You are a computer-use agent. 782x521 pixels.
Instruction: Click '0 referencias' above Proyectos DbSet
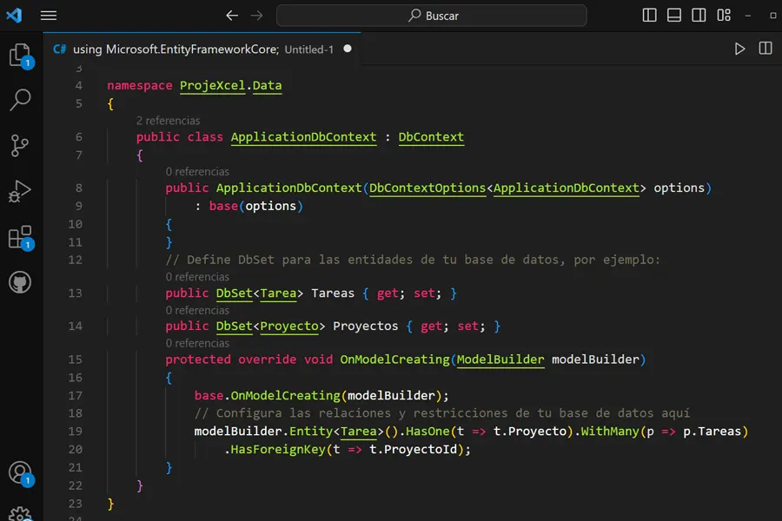click(x=197, y=310)
